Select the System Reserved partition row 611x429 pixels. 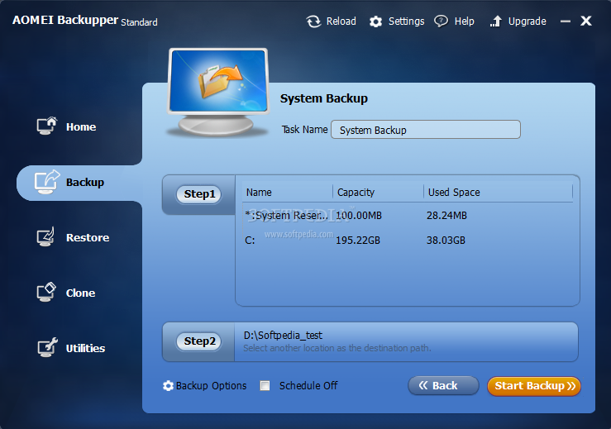click(x=408, y=216)
